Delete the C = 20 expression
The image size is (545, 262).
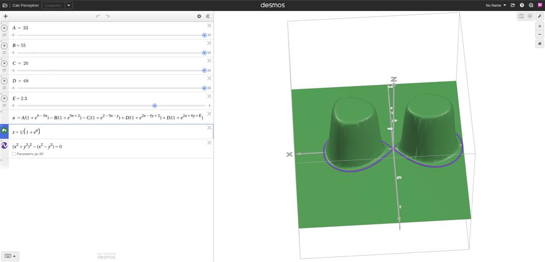(x=209, y=61)
